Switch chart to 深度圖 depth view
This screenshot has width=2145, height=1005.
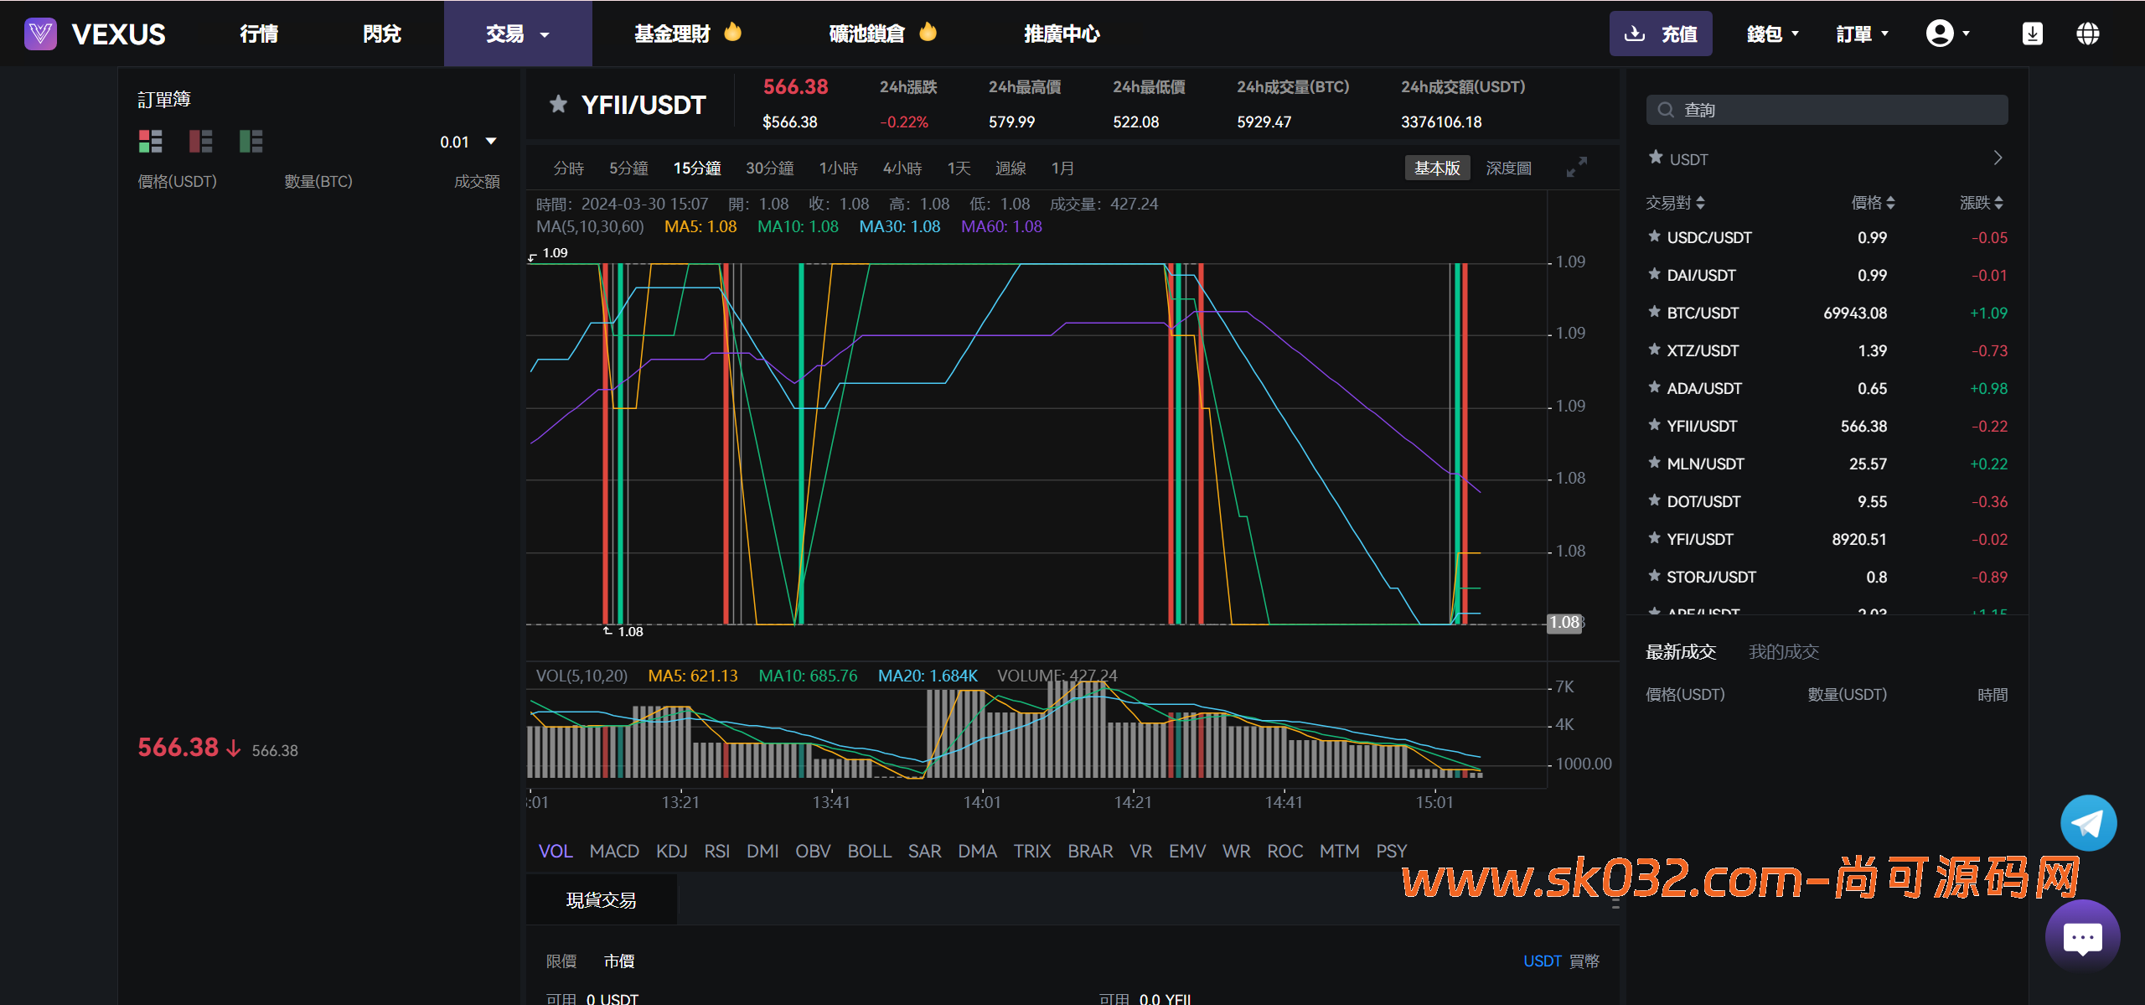1508,168
